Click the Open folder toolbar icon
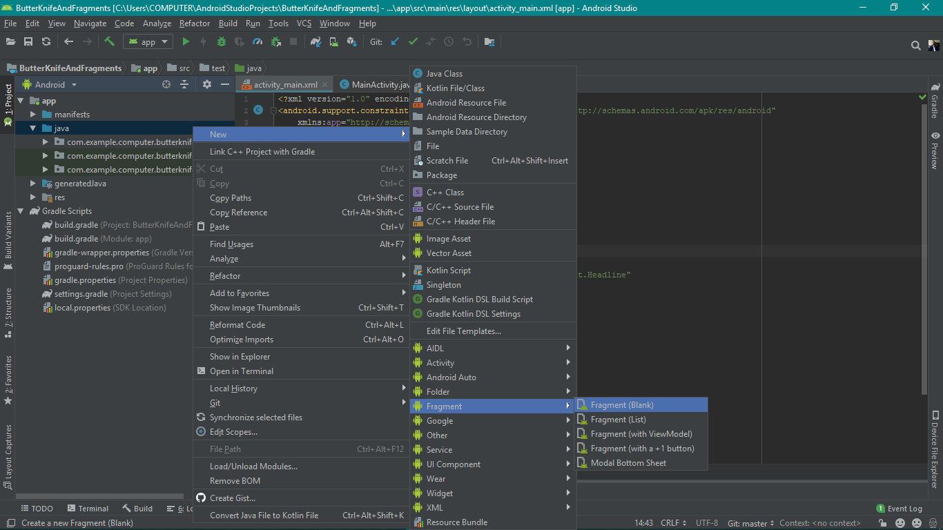The height and width of the screenshot is (530, 943). (x=10, y=41)
